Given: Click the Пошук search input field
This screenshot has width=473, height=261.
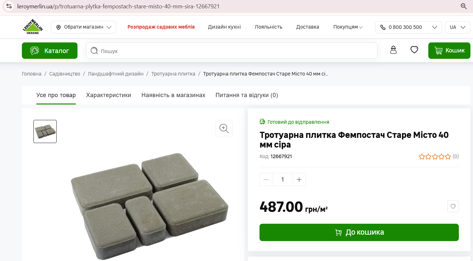Looking at the screenshot, I should pyautogui.click(x=232, y=51).
